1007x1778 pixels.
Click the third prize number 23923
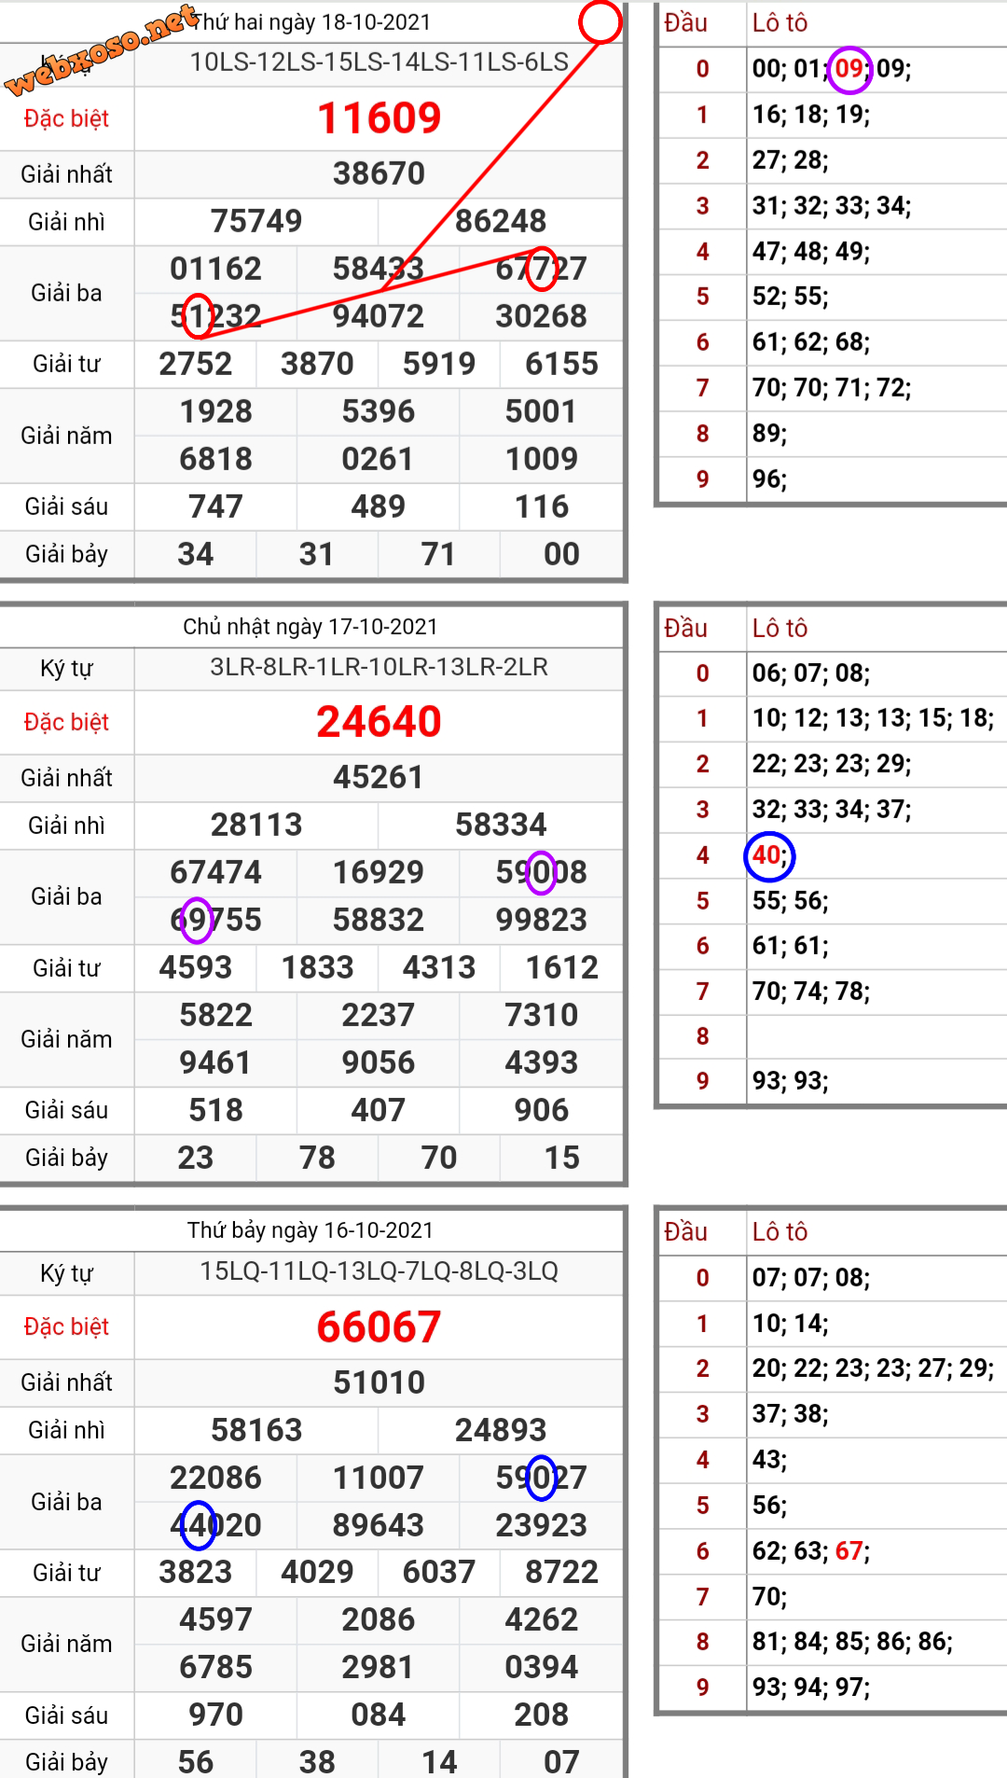(541, 1525)
